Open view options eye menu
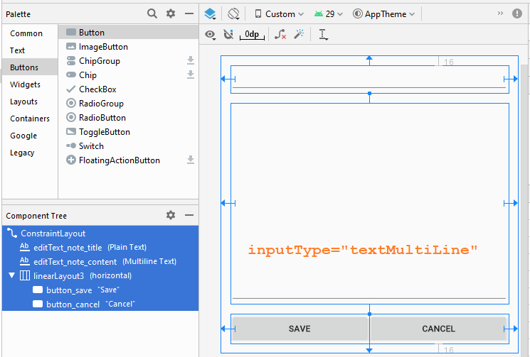Viewport: 530px width, 357px height. point(211,34)
